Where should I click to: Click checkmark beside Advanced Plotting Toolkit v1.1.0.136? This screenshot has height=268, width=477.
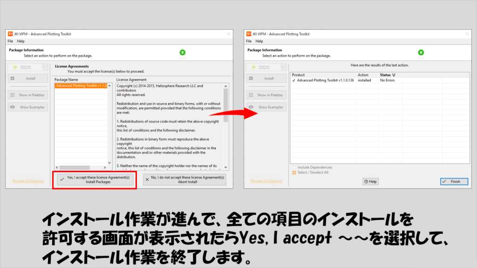point(293,80)
